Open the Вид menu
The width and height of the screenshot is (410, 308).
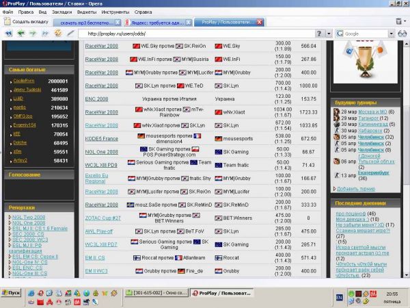coord(42,12)
